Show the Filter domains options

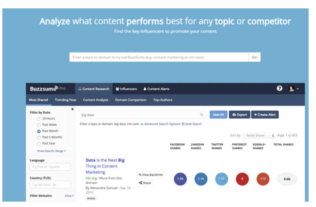(69, 196)
